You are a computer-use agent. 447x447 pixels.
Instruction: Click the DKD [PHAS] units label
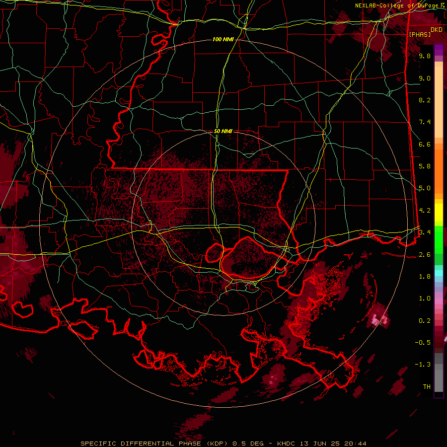click(425, 32)
